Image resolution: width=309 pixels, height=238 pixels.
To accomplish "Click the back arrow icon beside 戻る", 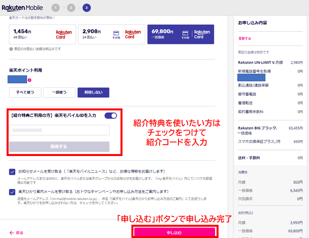I will [12, 233].
